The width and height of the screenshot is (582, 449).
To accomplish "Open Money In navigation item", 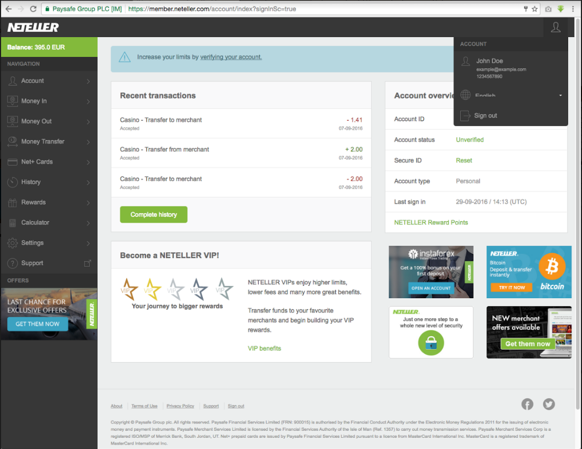I will pos(49,101).
